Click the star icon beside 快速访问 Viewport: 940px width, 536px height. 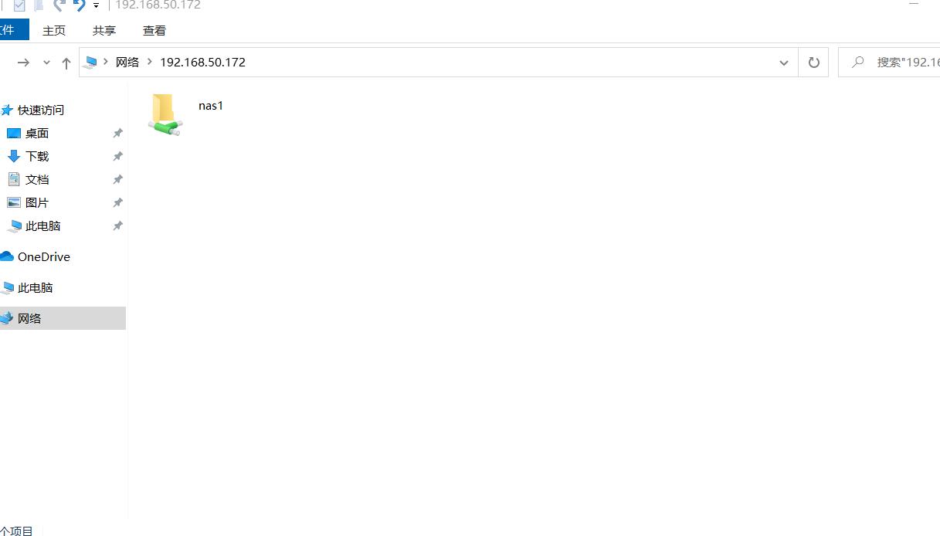[7, 110]
